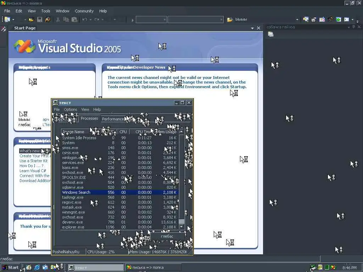Open the Toolbar Options arrow at the toolbar end
Viewport: 363px width, 272px height.
tap(357, 21)
